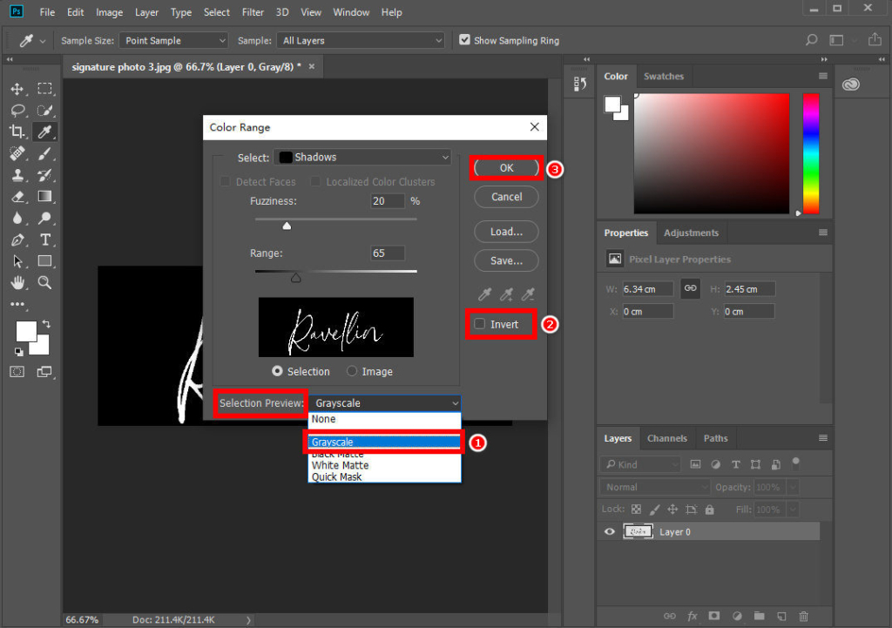Open the Filter menu

pos(253,12)
